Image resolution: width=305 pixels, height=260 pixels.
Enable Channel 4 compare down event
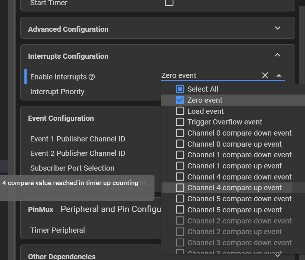[x=180, y=177]
